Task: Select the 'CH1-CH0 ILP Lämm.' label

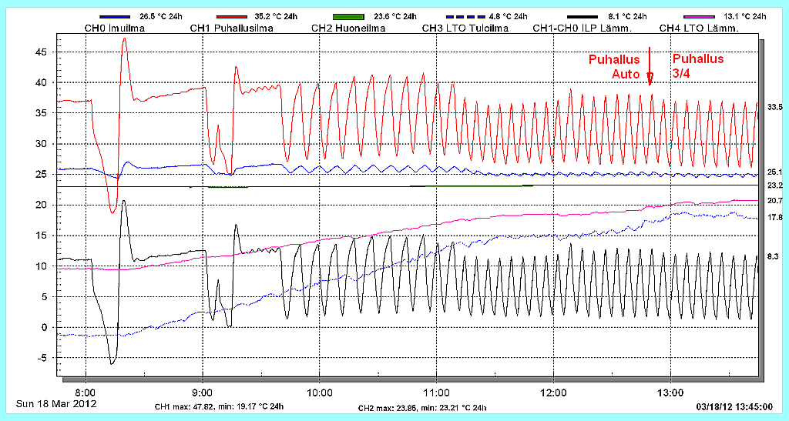Action: point(583,28)
